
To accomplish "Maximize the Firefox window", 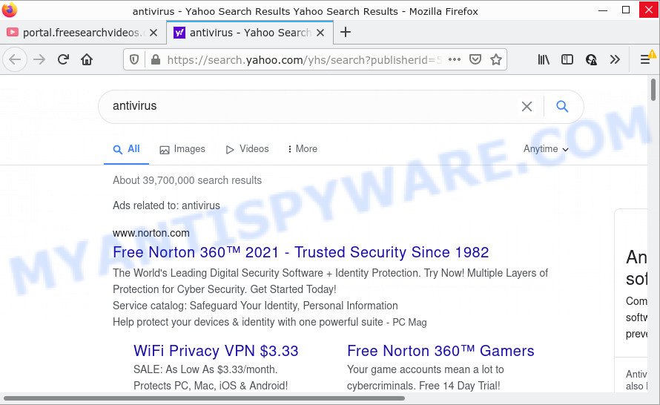I will click(626, 10).
